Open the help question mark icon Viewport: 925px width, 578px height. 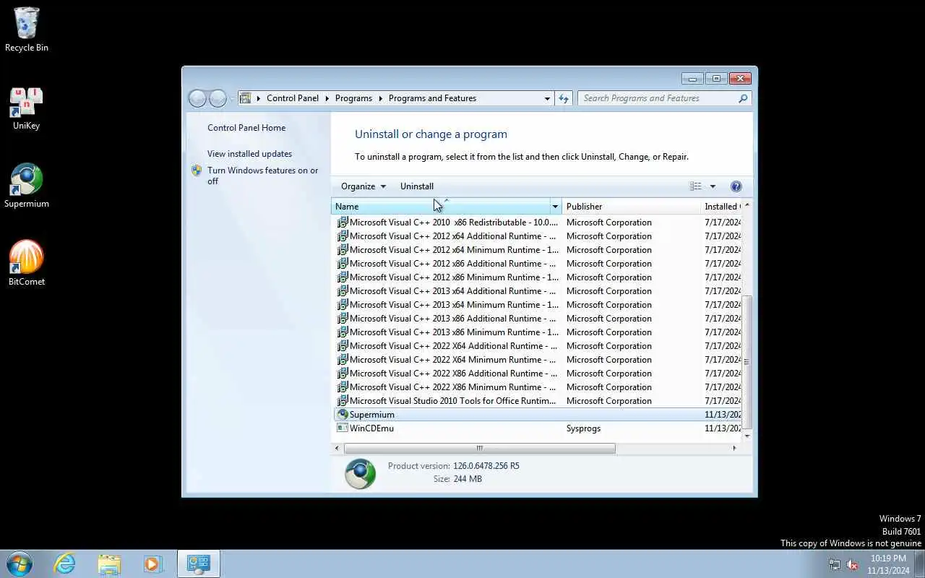736,186
